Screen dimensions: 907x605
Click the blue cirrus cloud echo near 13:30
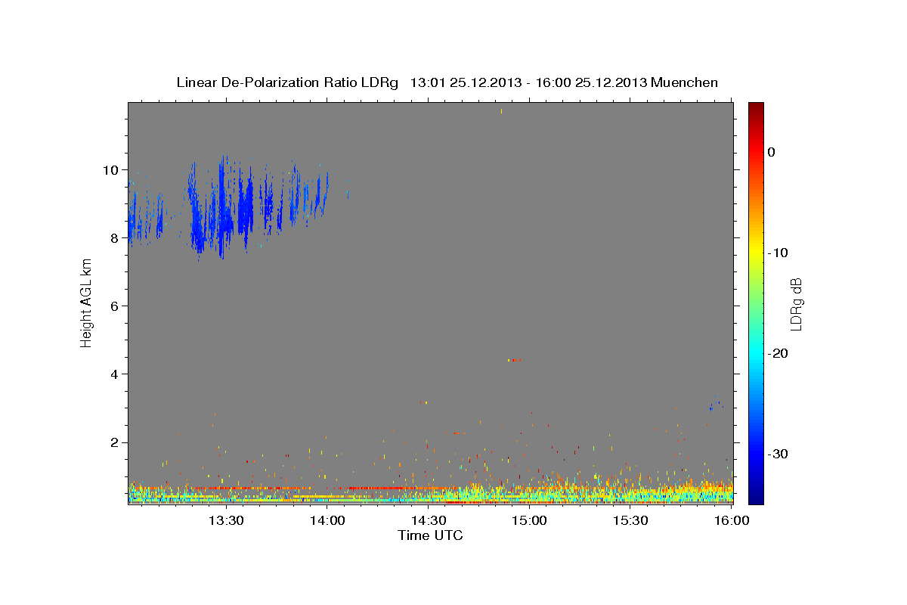[221, 208]
